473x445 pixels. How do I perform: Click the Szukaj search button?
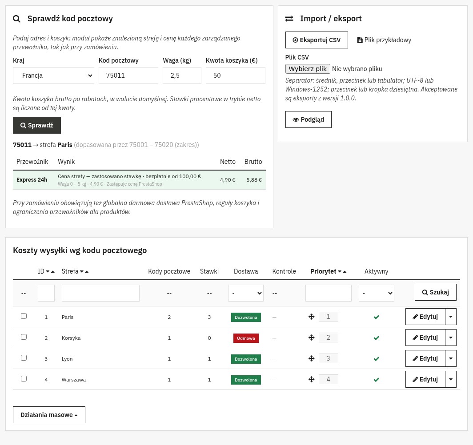[435, 292]
